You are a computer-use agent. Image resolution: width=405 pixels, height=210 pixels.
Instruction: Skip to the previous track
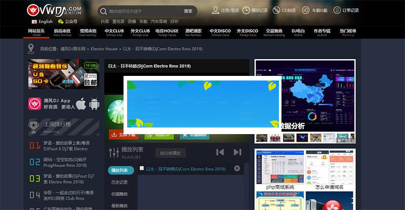point(220,152)
